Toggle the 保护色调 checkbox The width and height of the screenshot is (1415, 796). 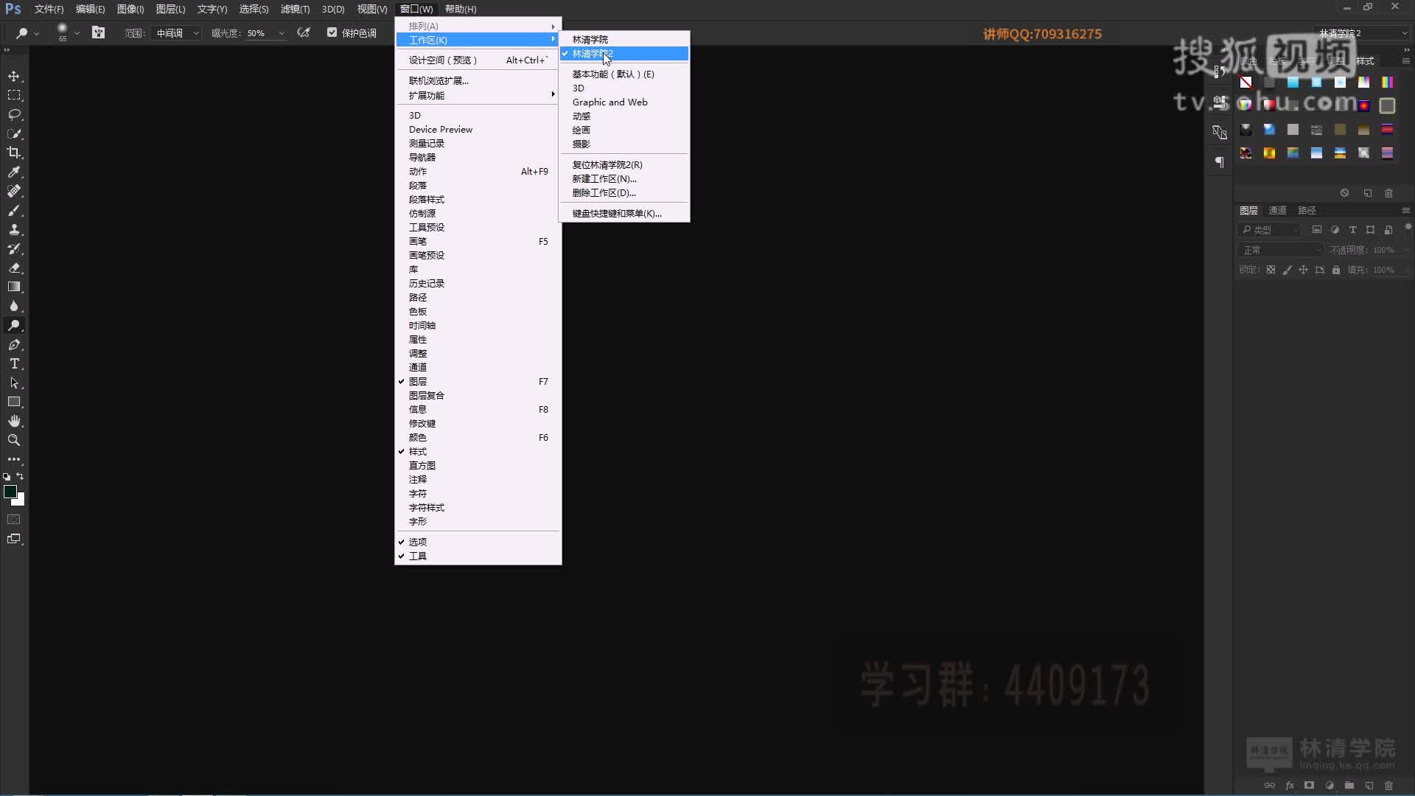pos(332,32)
